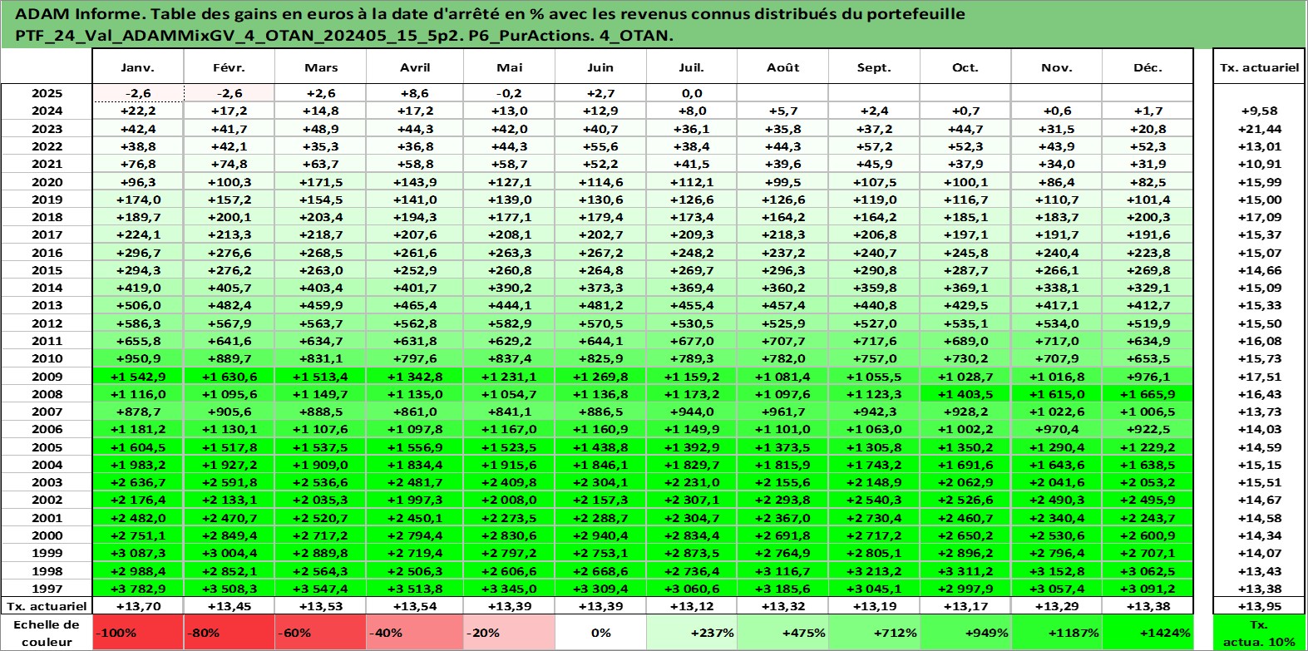This screenshot has width=1308, height=651.
Task: Select the +1187% green color swatch
Action: click(x=1057, y=633)
